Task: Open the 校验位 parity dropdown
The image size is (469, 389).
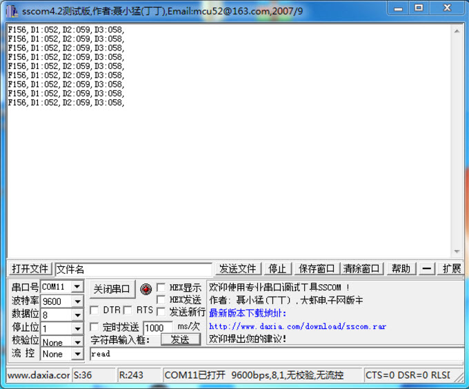Action: pos(77,341)
